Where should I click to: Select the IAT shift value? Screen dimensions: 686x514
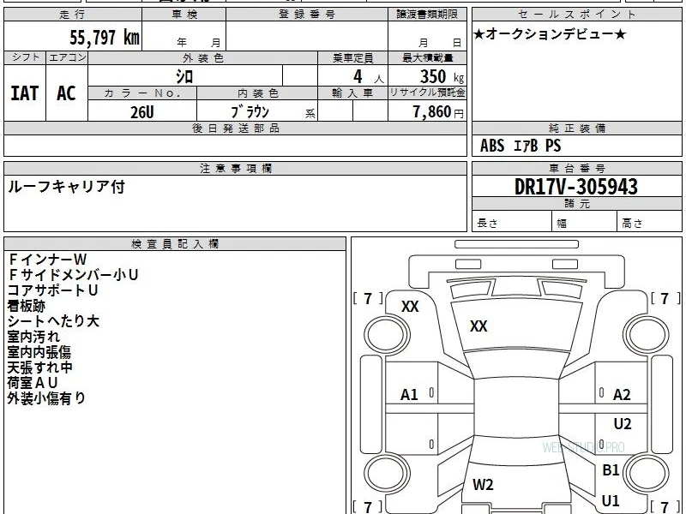click(x=25, y=93)
